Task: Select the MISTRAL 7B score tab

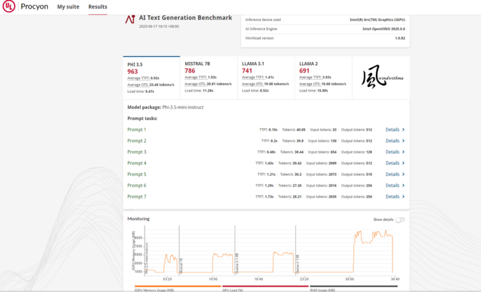Action: (x=208, y=78)
